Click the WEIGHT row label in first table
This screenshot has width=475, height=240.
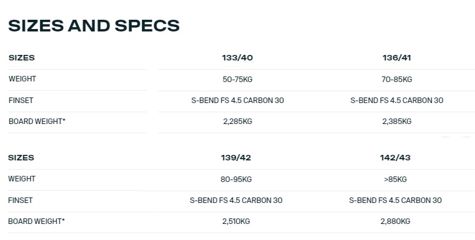pyautogui.click(x=22, y=79)
